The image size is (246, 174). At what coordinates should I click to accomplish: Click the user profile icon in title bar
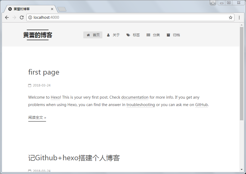click(x=213, y=3)
